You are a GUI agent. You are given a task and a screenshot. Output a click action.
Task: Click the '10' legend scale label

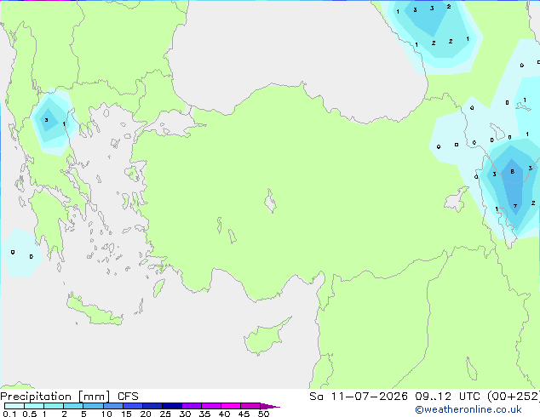[x=106, y=414]
